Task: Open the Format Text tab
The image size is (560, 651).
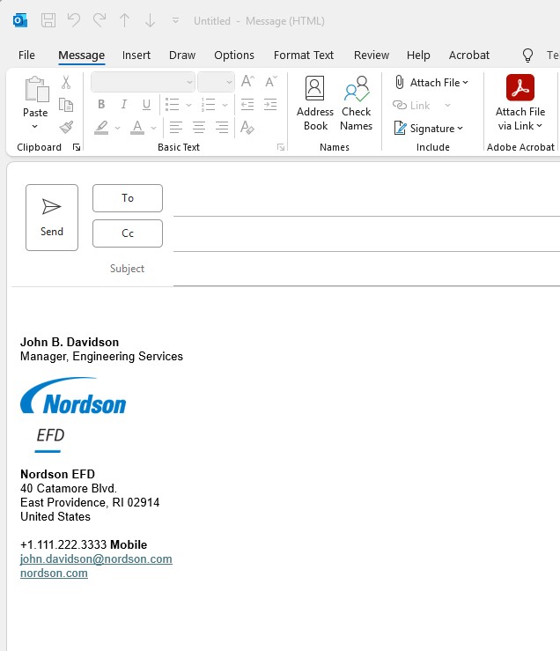Action: [x=304, y=55]
